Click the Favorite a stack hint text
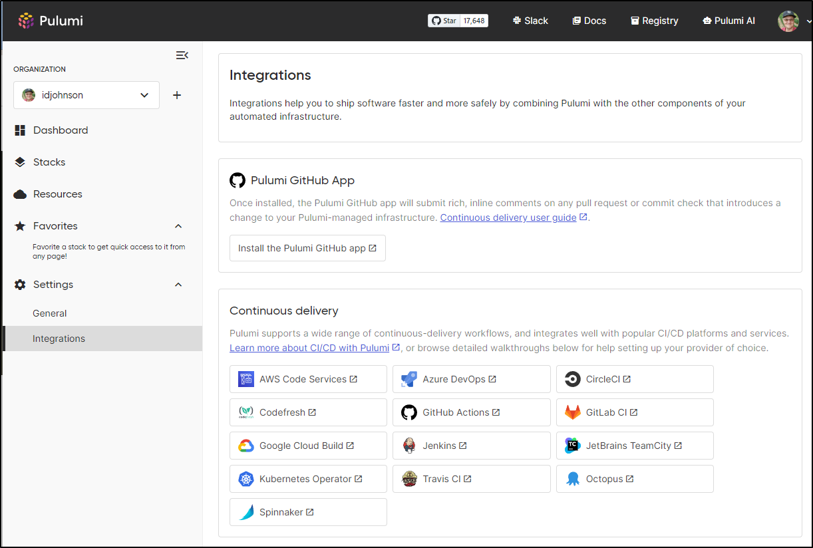 (x=109, y=251)
